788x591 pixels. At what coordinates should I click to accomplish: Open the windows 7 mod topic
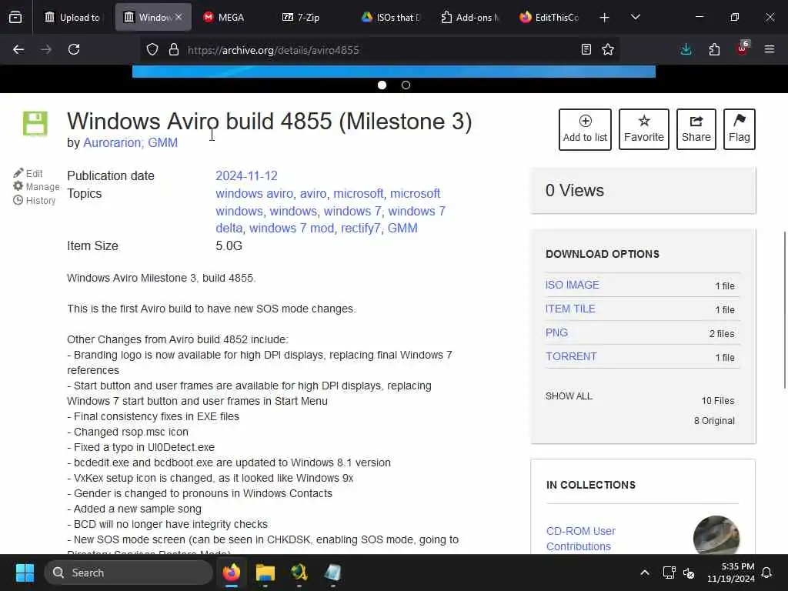coord(292,228)
